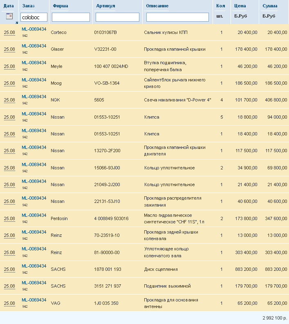This screenshot has height=324, width=289.
Task: Click description Прокладка распределителя зажигания
Action: pyautogui.click(x=173, y=201)
